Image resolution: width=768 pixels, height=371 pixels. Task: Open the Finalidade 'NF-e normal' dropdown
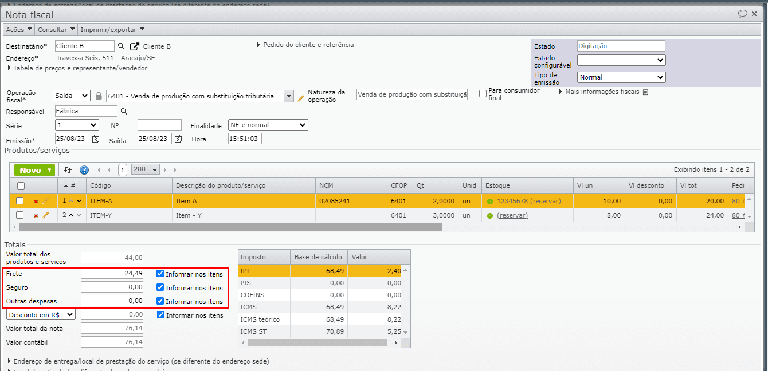tap(268, 125)
